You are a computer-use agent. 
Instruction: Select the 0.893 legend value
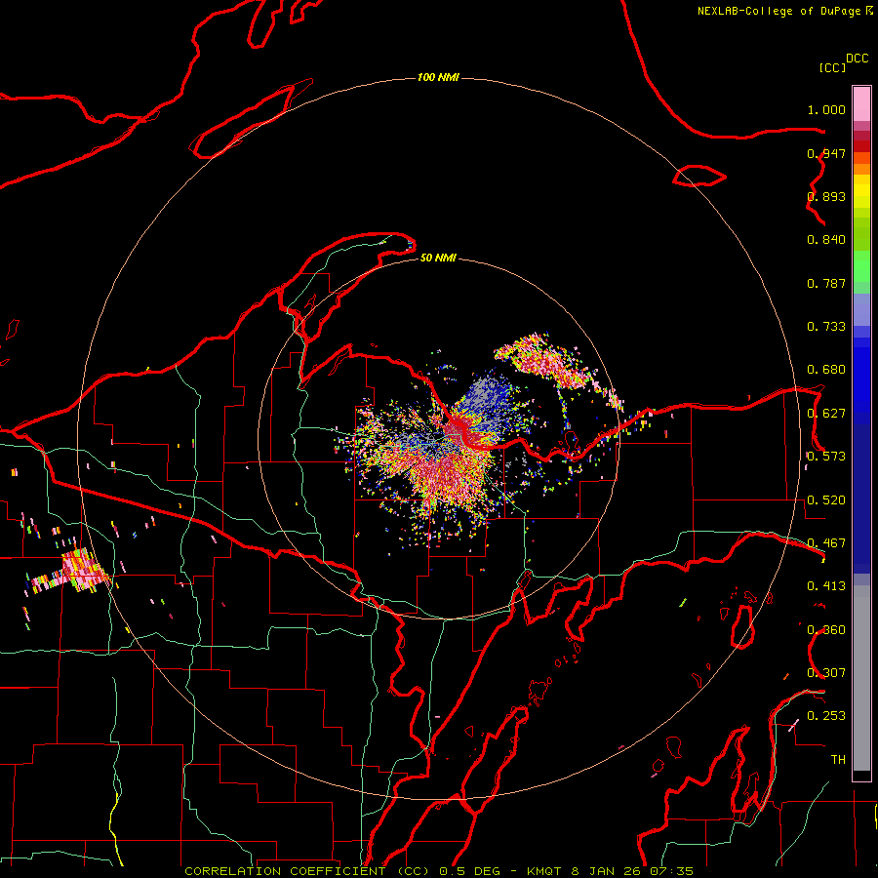coord(826,196)
